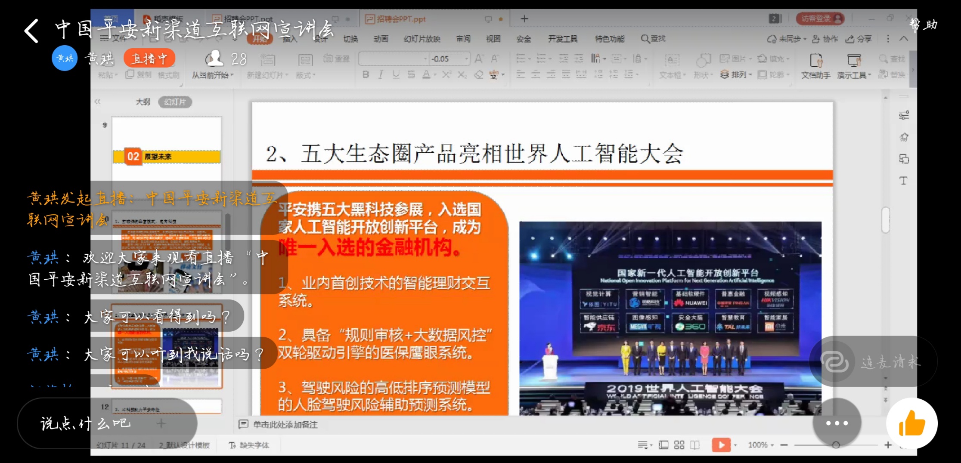The image size is (961, 463).
Task: Tap the 连麦请求 mic-link request button
Action: [873, 362]
